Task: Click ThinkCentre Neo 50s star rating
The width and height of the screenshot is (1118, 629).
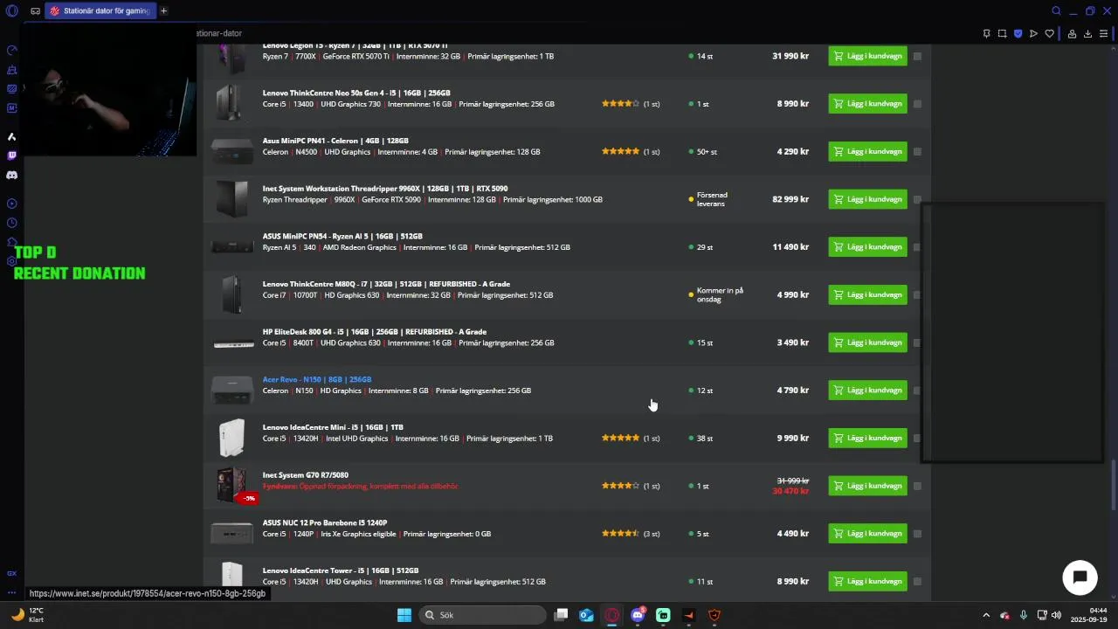Action: (x=620, y=104)
